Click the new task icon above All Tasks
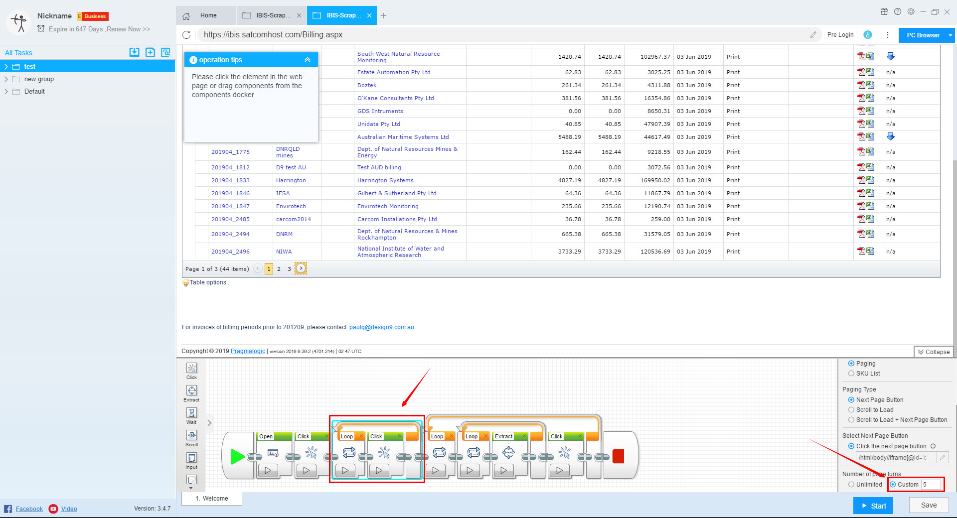Image resolution: width=957 pixels, height=518 pixels. 150,52
